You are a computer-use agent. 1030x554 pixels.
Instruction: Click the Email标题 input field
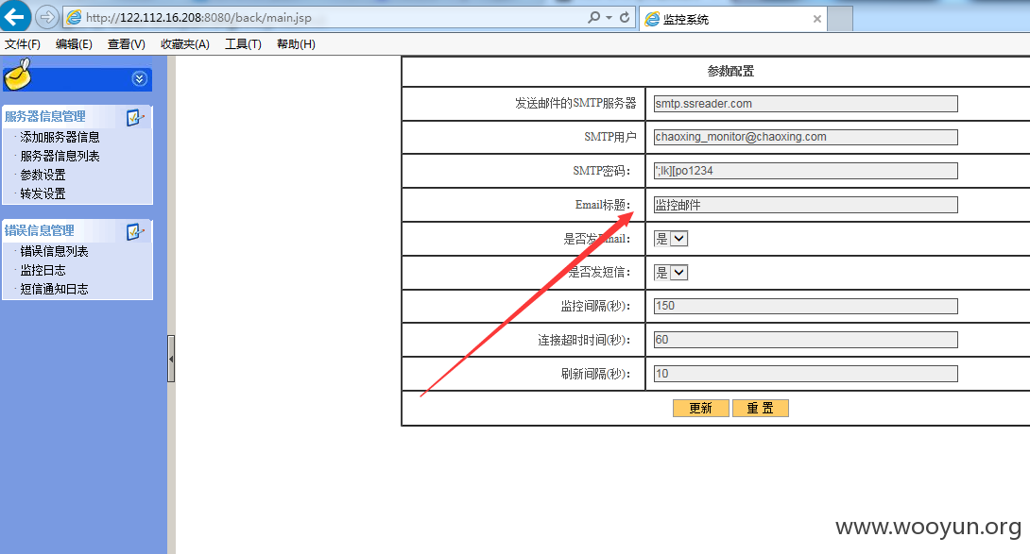coord(805,205)
